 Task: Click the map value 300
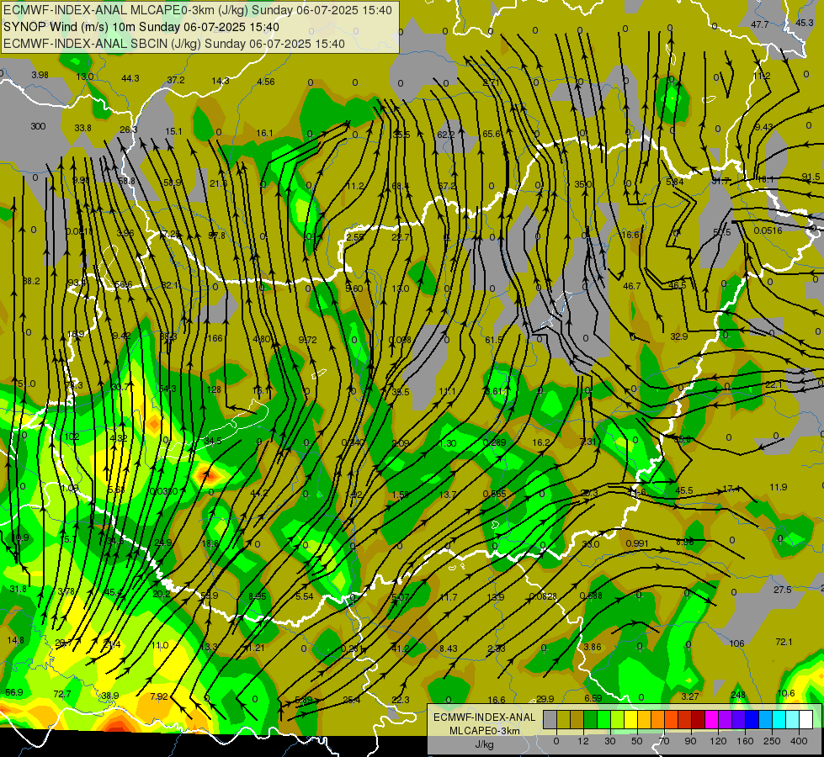tap(38, 126)
